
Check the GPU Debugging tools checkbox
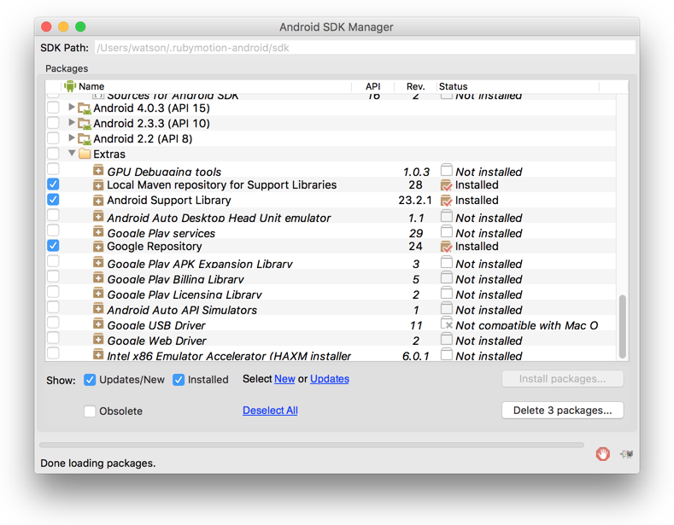53,169
